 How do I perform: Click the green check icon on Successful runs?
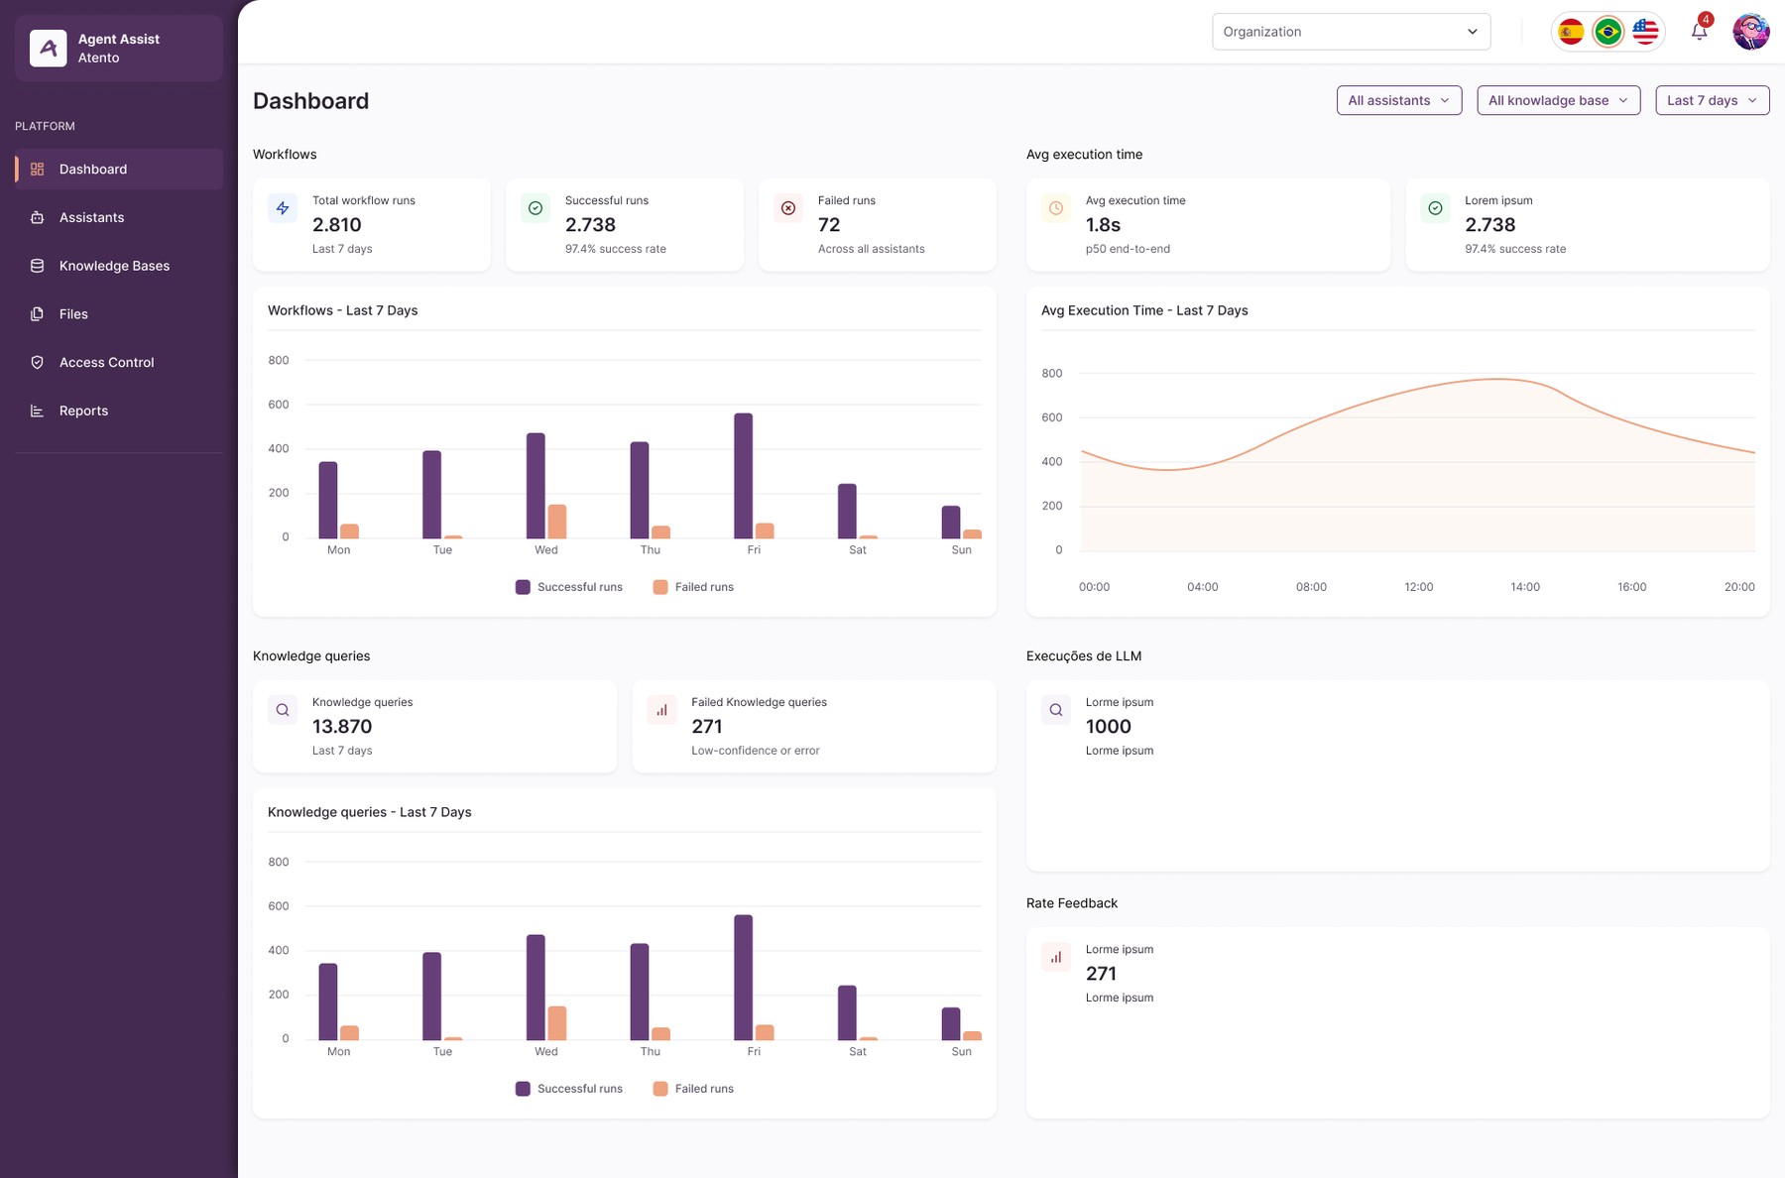coord(535,208)
